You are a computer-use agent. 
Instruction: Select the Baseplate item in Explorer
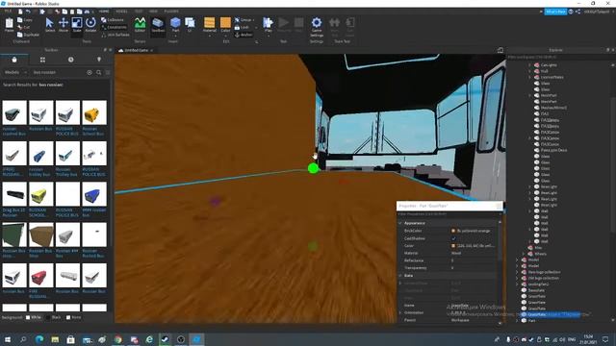coord(536,290)
